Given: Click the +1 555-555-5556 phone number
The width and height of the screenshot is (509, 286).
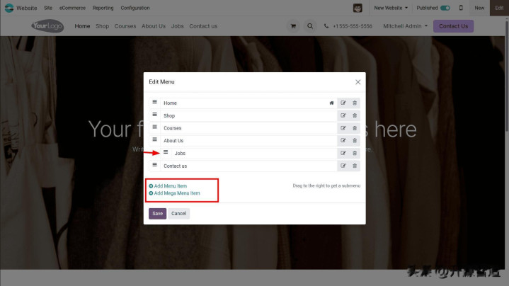Looking at the screenshot, I should (353, 26).
